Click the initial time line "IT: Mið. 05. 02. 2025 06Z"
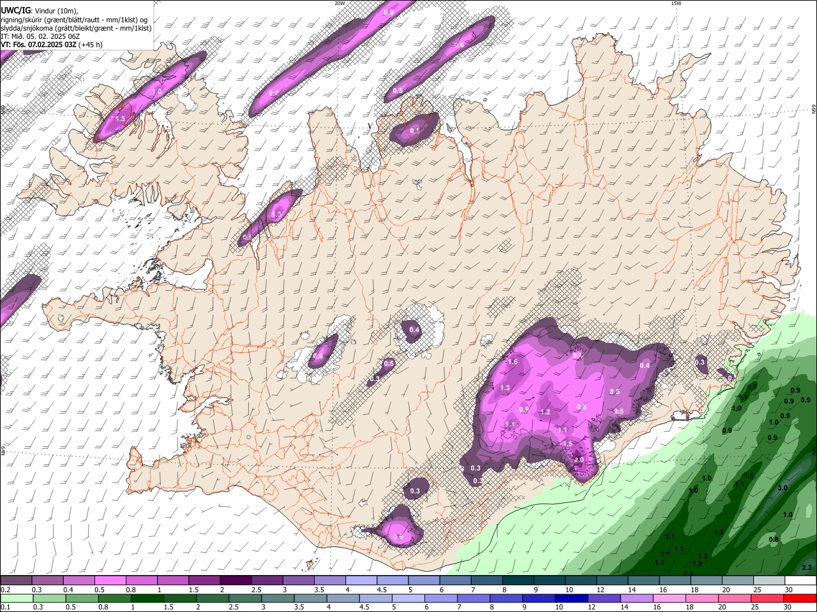The width and height of the screenshot is (817, 612). tap(40, 36)
